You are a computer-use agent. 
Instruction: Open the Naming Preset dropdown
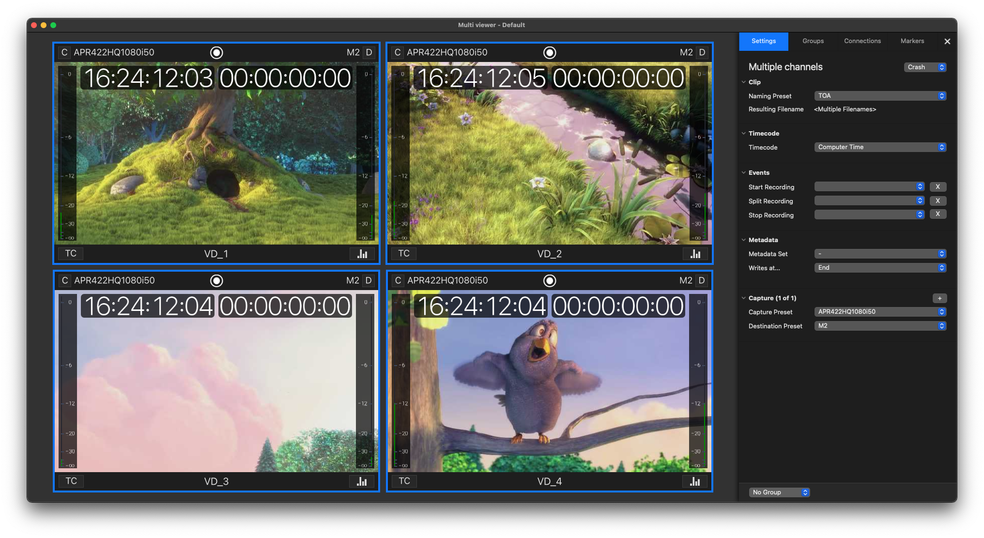pyautogui.click(x=880, y=96)
